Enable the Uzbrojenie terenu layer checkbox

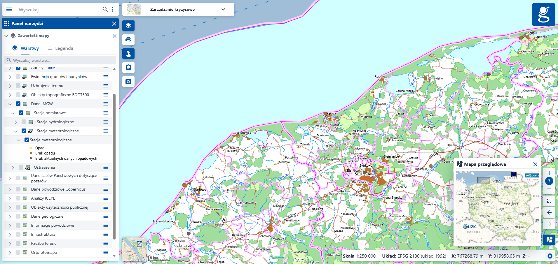[18, 86]
